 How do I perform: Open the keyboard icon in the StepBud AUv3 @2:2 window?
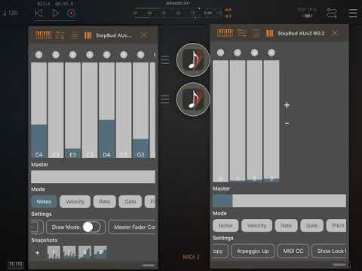(x=225, y=33)
